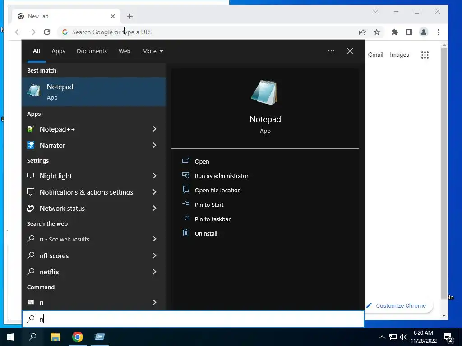Choose Pin to Start

pyautogui.click(x=209, y=205)
